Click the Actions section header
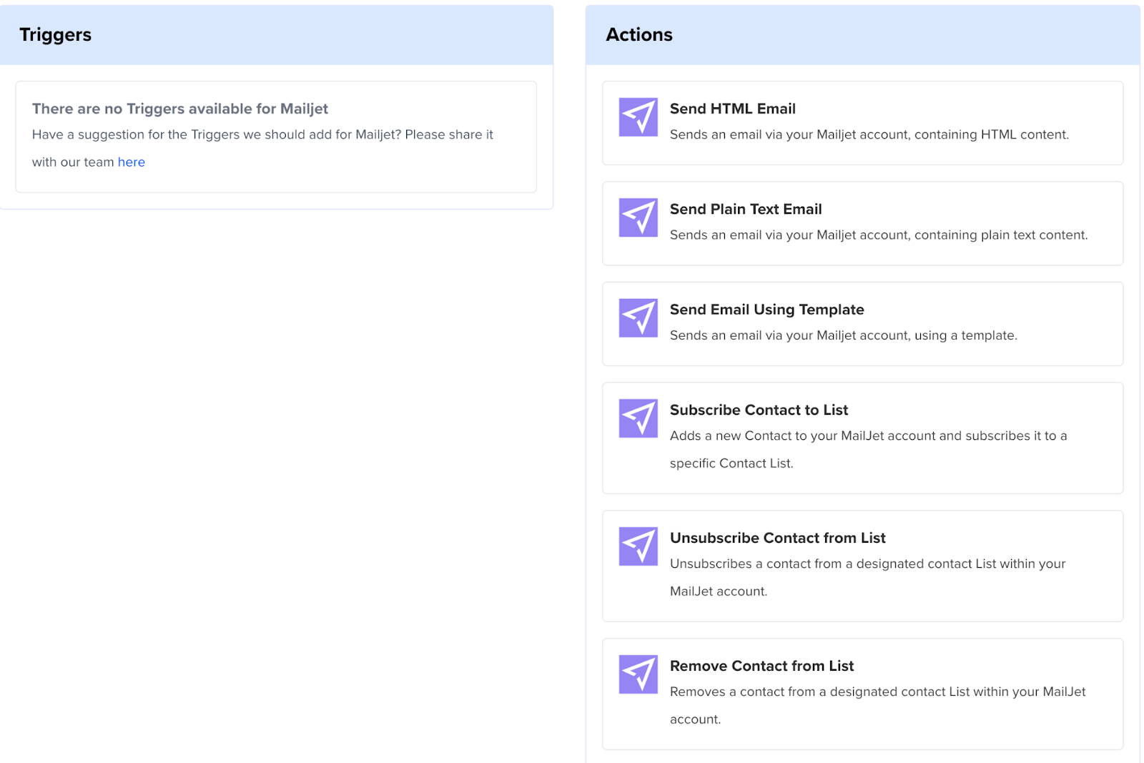The image size is (1144, 763). tap(638, 35)
